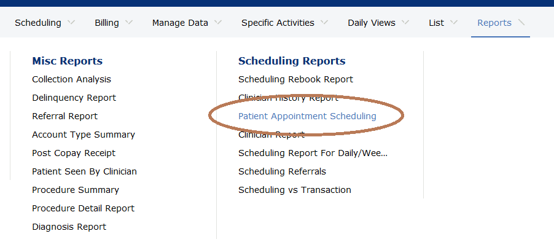Select Patient Seen By Clinician report
This screenshot has width=554, height=247.
click(84, 171)
